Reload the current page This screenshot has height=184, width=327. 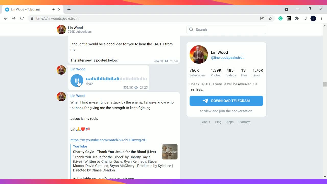pyautogui.click(x=22, y=18)
